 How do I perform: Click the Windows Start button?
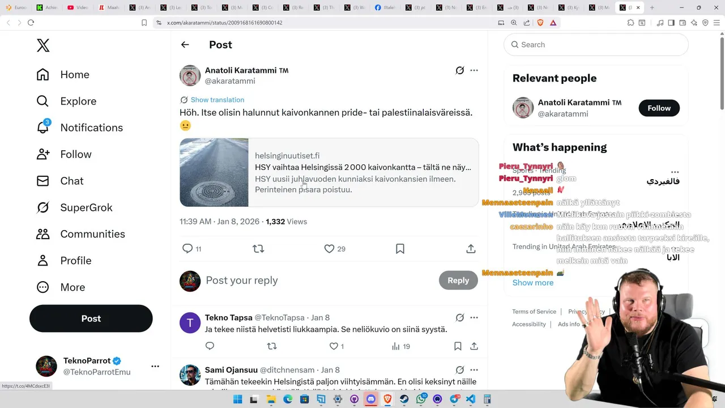pos(238,399)
